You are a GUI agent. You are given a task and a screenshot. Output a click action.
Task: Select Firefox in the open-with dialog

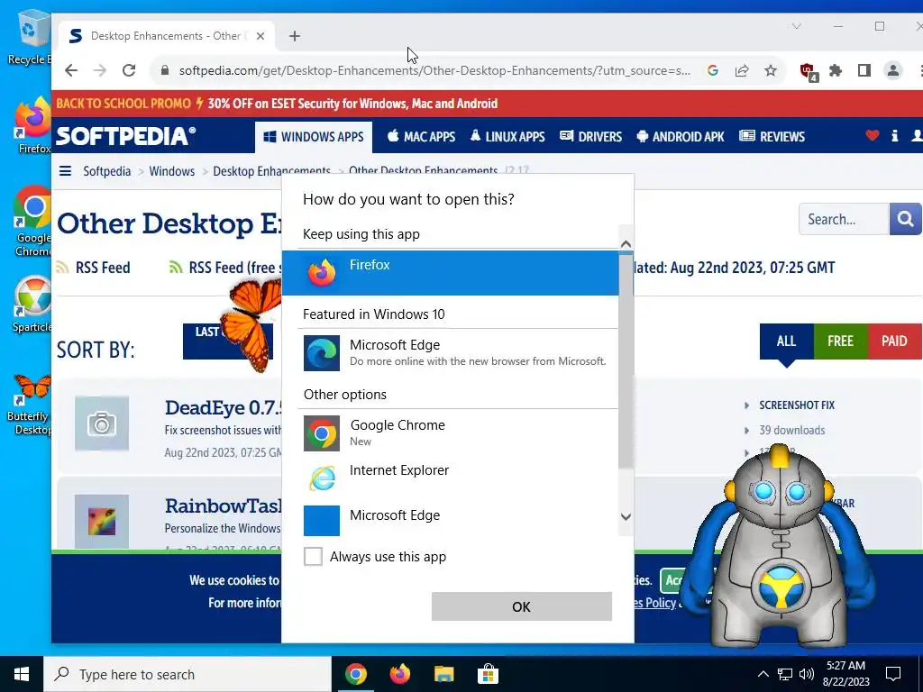coord(450,273)
